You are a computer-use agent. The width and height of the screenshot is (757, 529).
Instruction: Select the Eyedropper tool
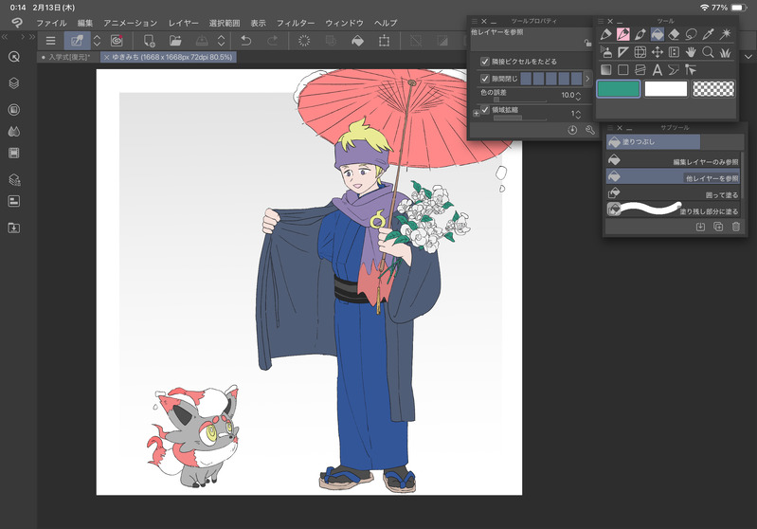(709, 34)
